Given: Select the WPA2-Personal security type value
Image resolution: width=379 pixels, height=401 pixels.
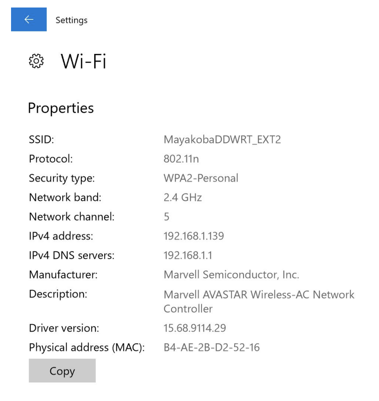Looking at the screenshot, I should pos(201,178).
